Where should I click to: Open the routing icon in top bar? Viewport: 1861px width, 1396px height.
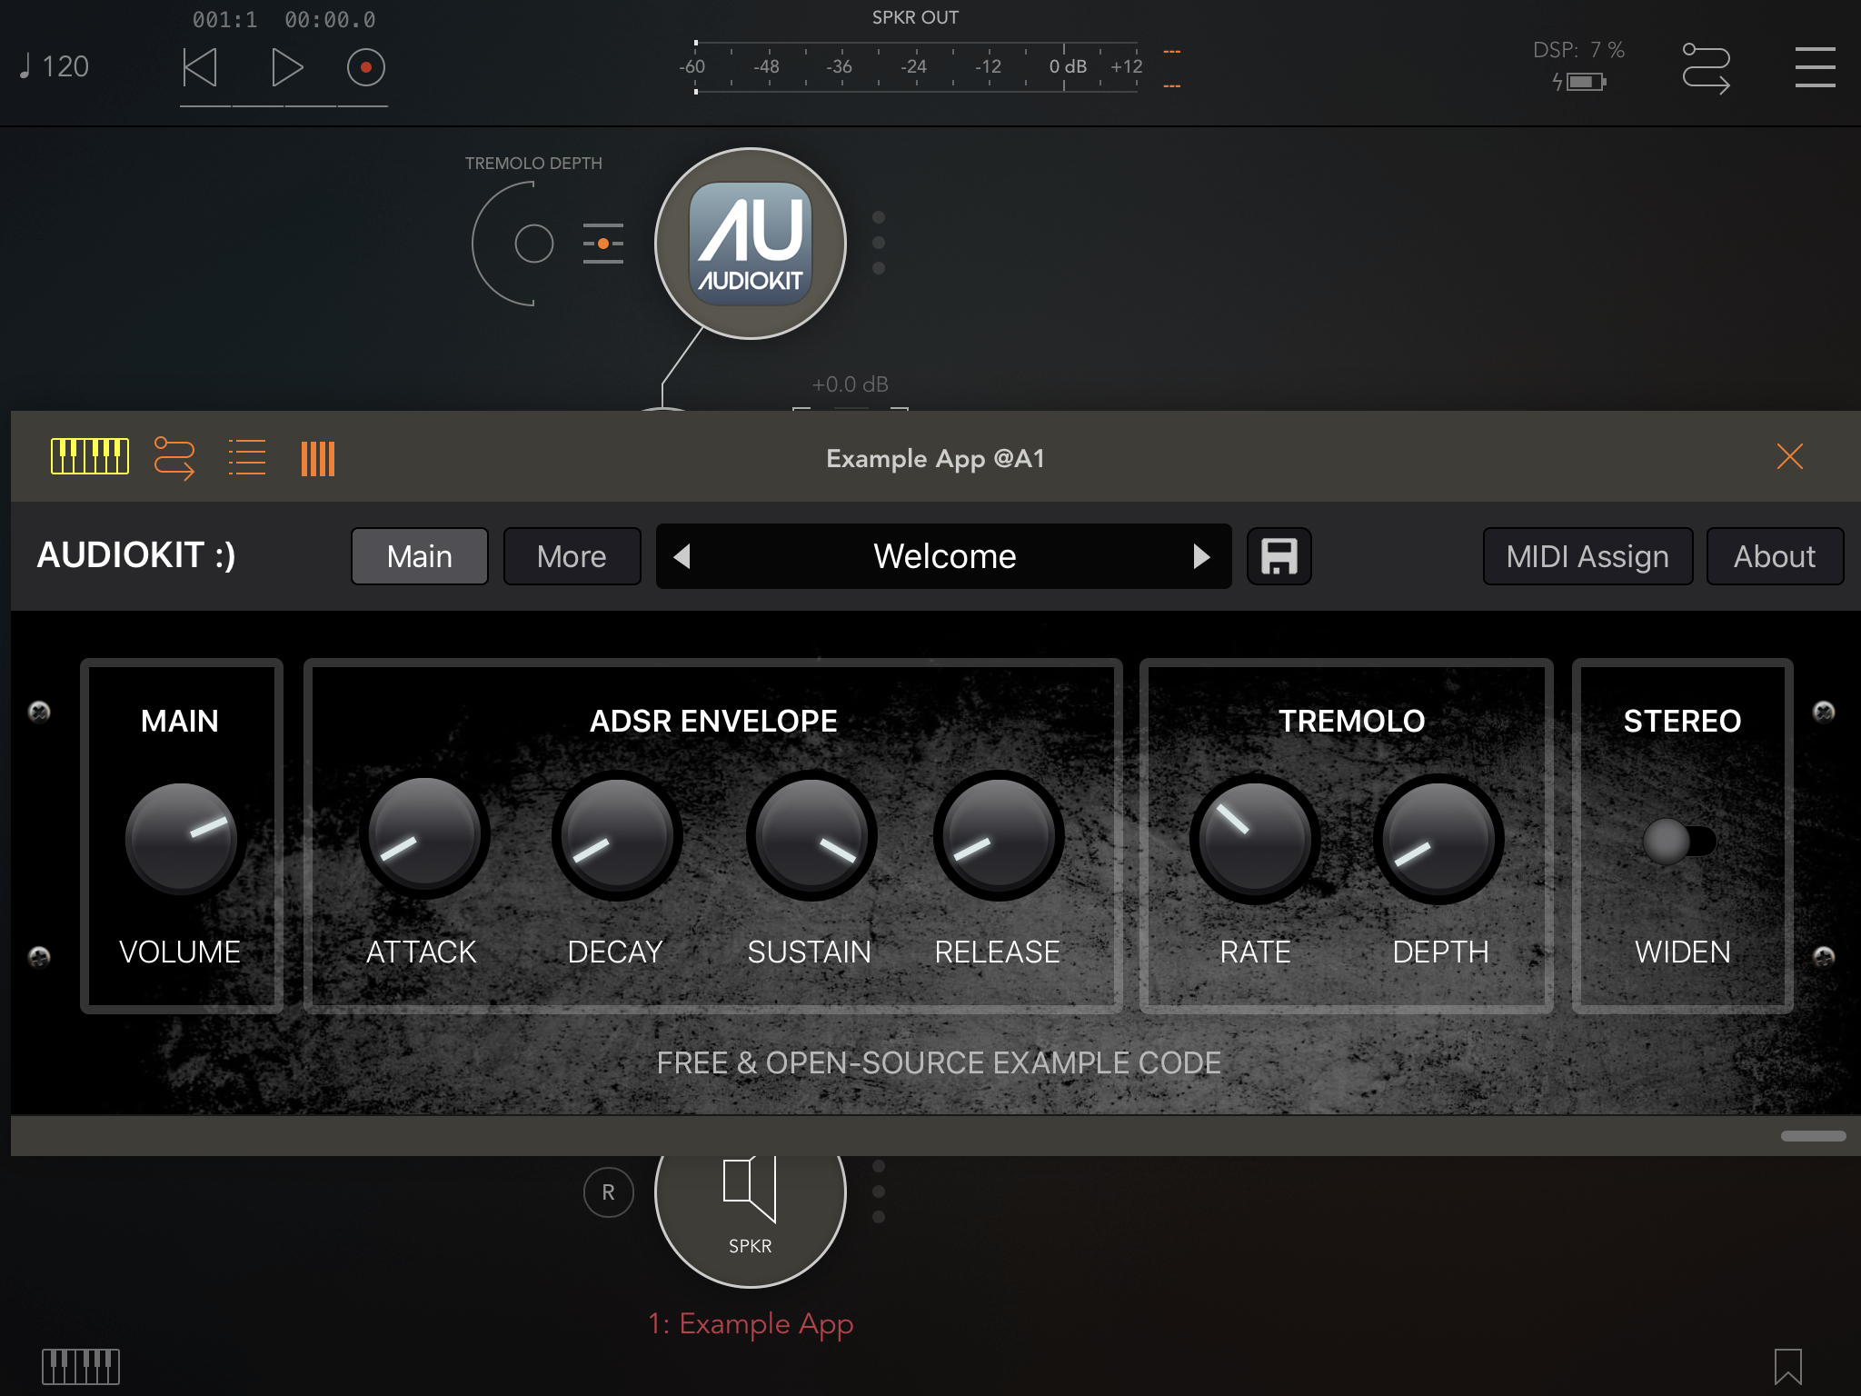click(x=1706, y=67)
